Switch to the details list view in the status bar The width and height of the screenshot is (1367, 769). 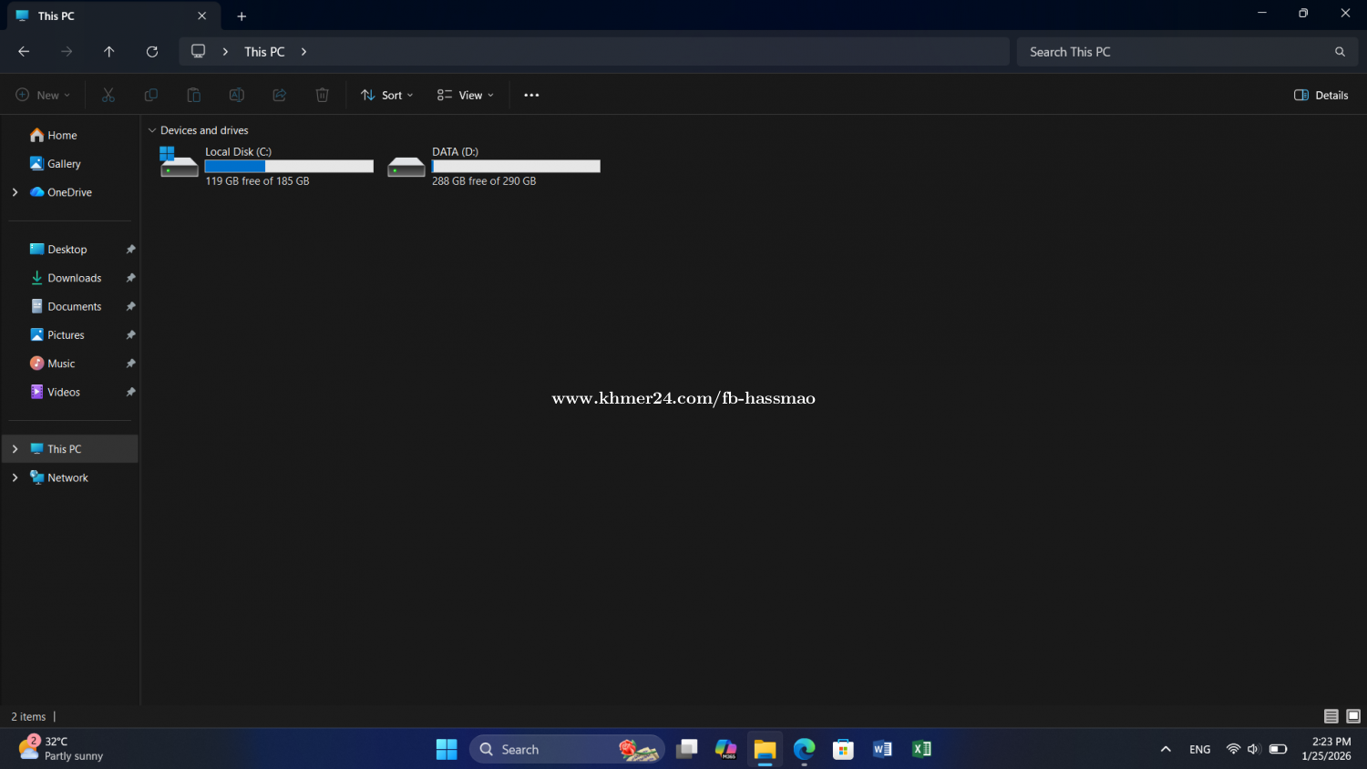point(1331,716)
